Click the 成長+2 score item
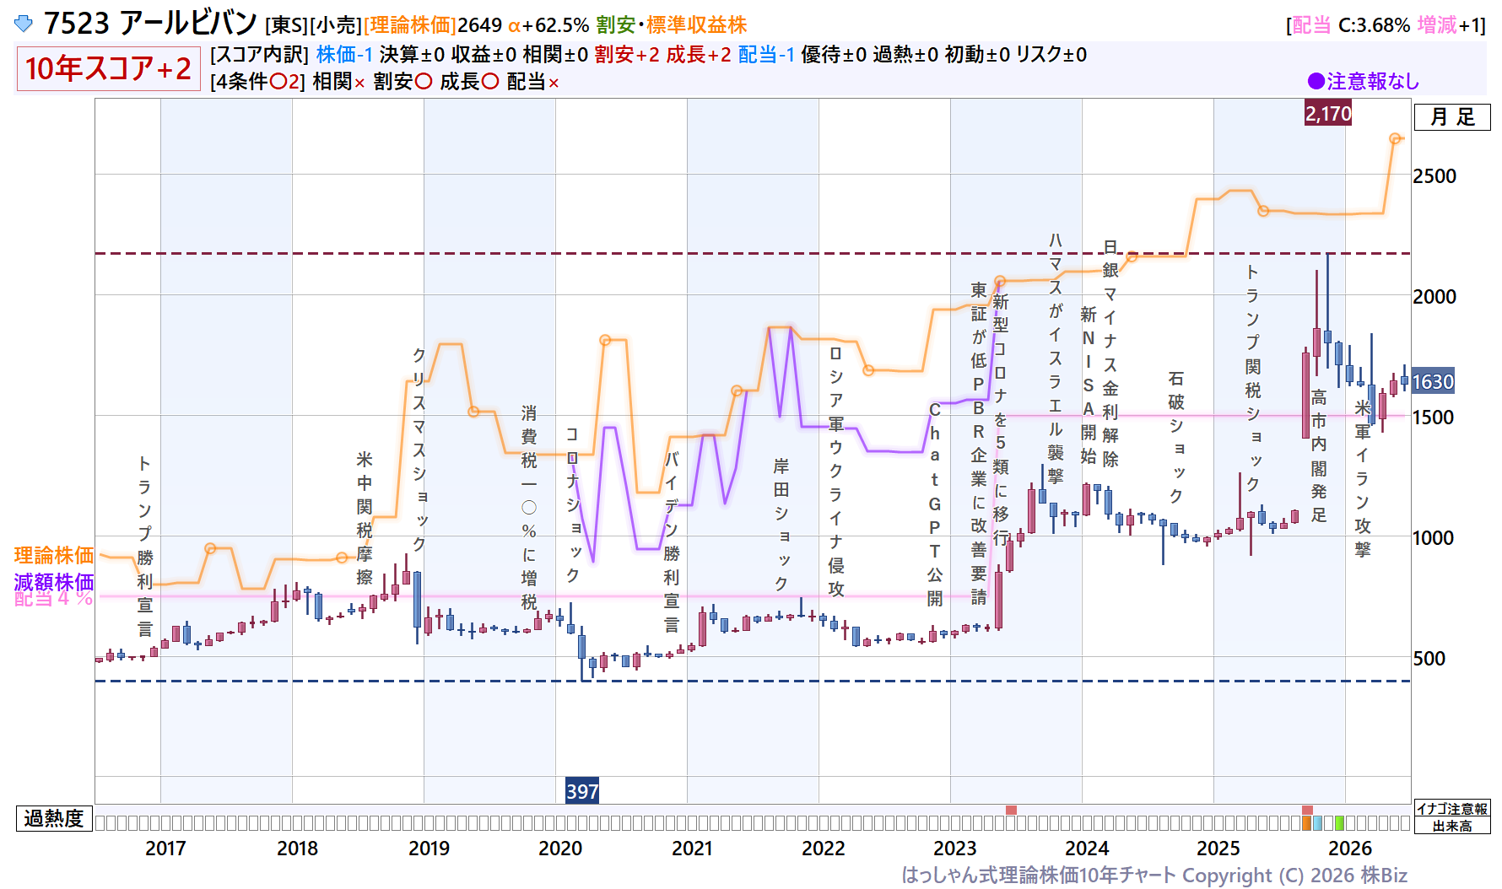The image size is (1502, 889). [699, 55]
